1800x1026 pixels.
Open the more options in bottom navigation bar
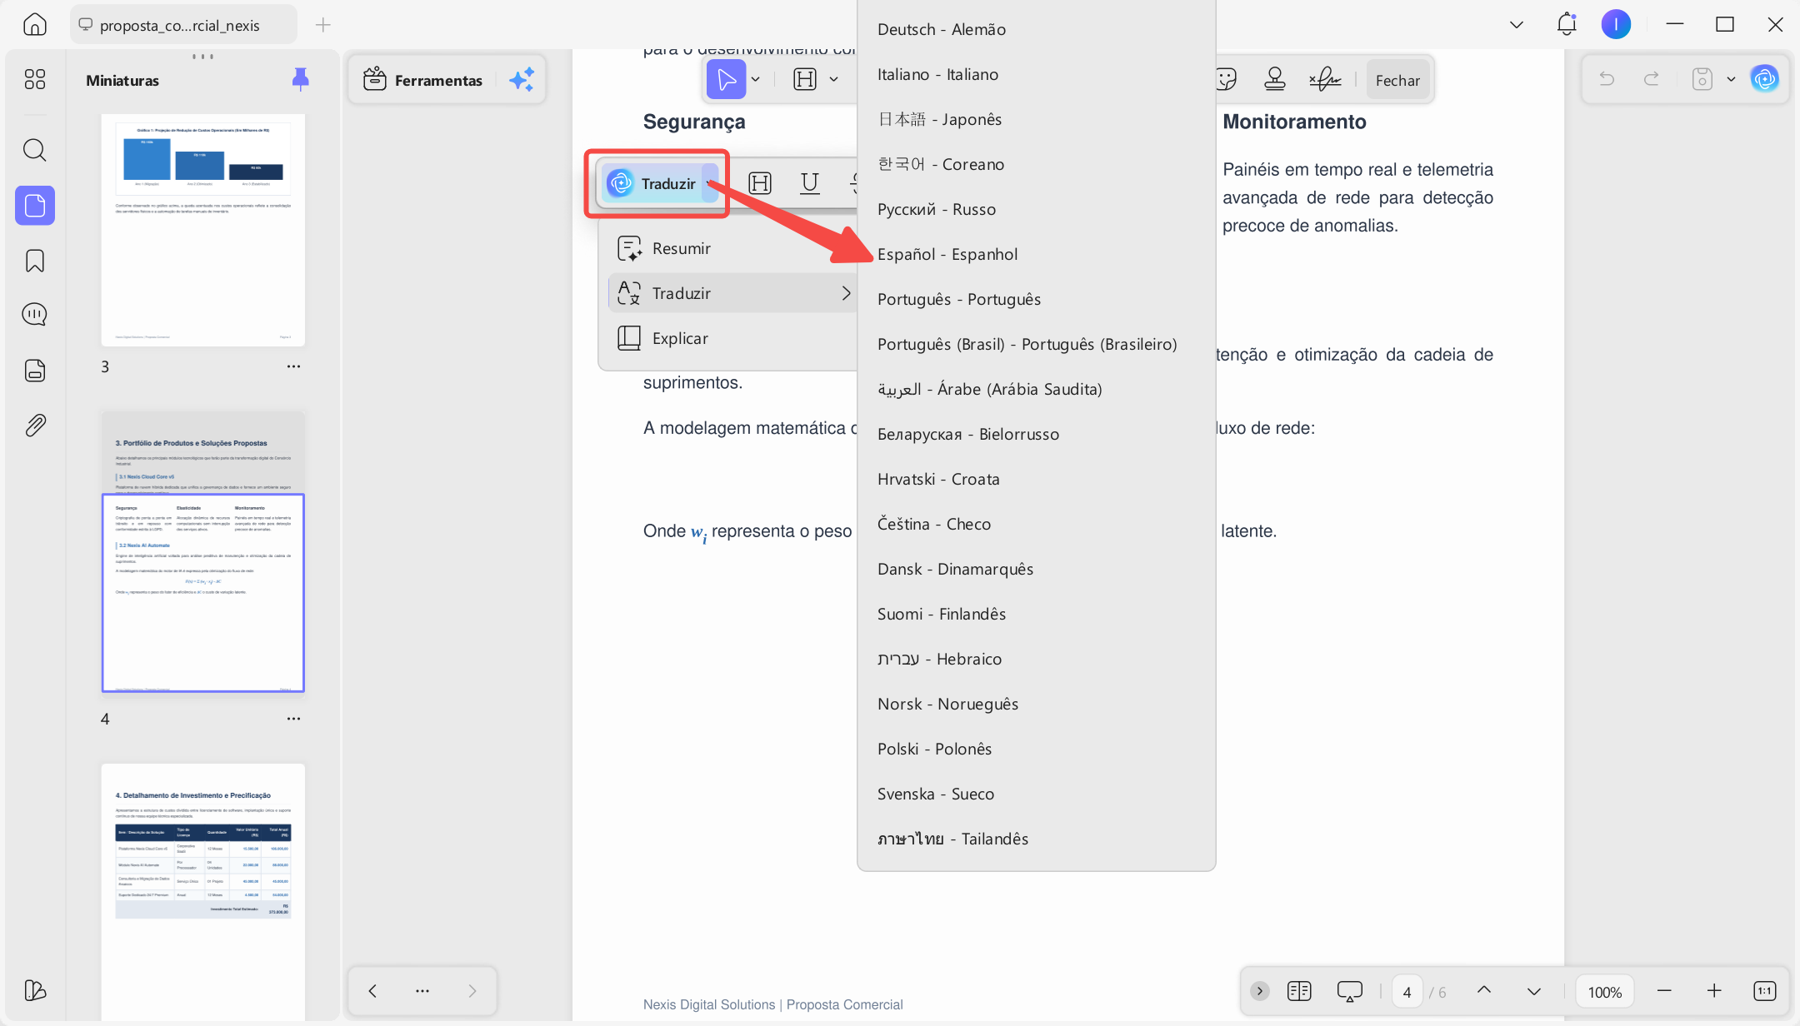[422, 990]
